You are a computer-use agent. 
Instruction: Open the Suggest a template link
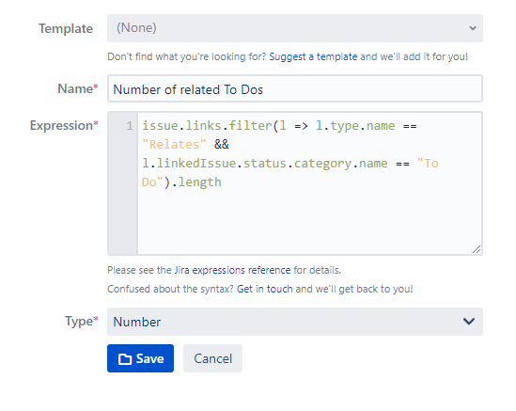click(313, 56)
